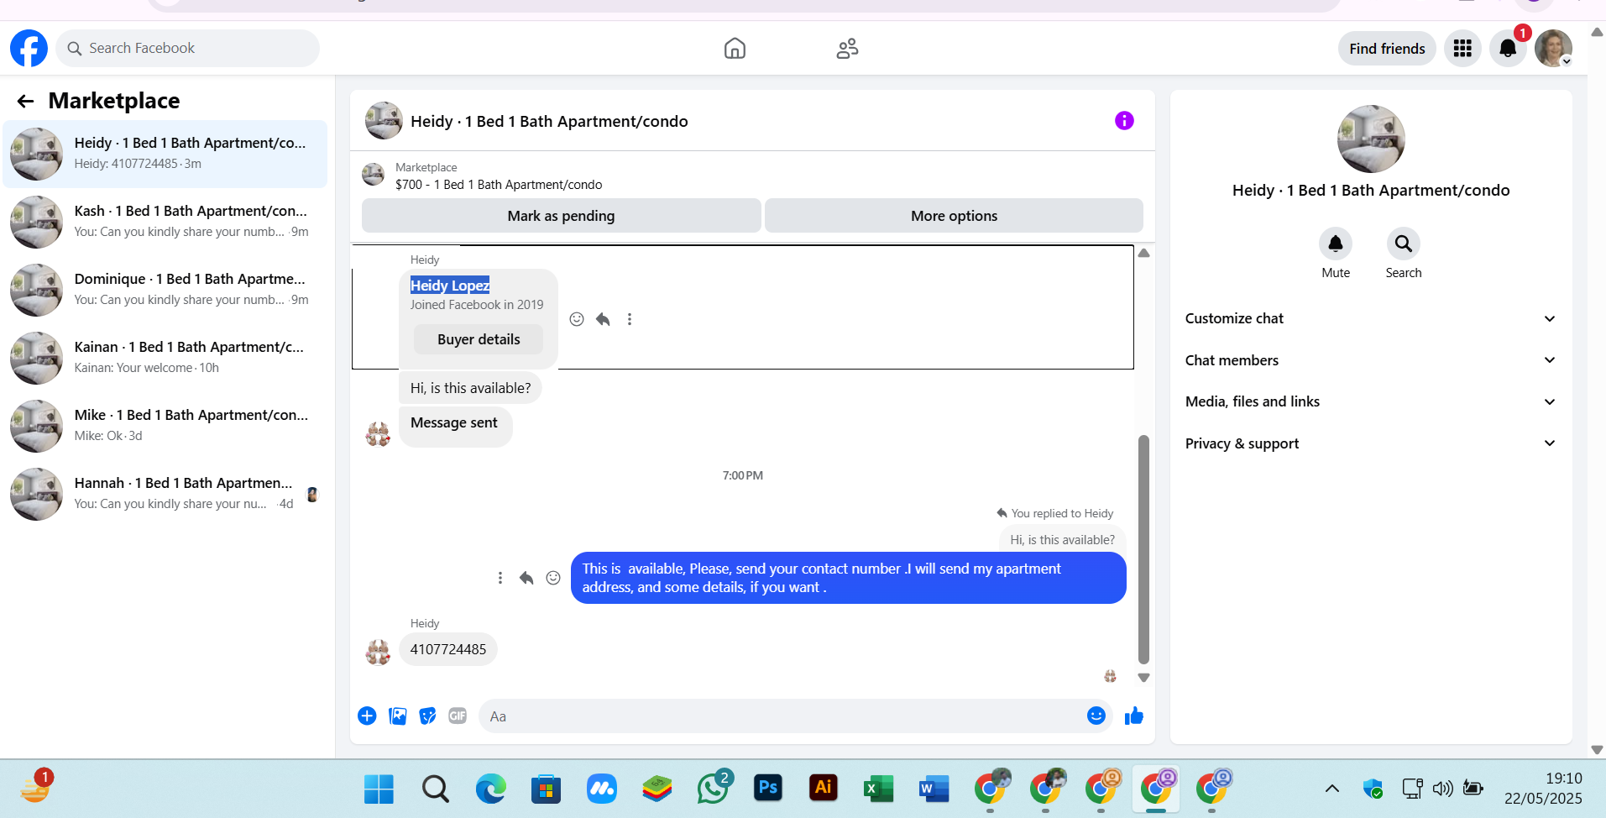The image size is (1606, 818).
Task: Open the notifications bell
Action: (1508, 49)
